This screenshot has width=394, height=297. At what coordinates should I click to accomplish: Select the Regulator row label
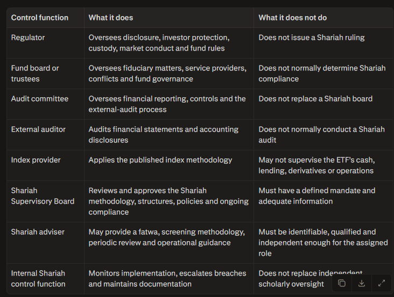28,38
